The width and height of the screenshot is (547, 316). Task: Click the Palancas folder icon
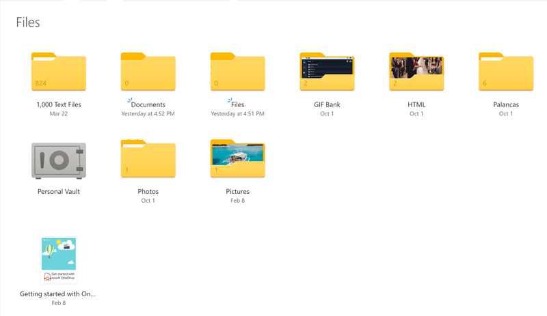click(x=505, y=72)
